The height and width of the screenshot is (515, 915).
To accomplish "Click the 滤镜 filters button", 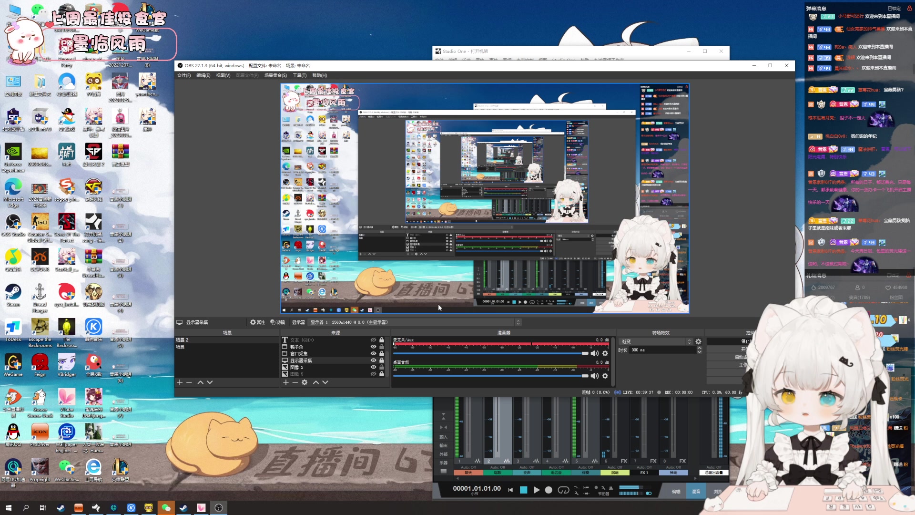I will tap(278, 322).
